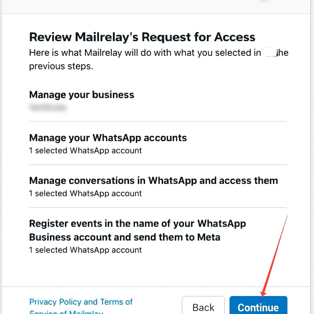Click the Business account and send them to Meta line
Image resolution: width=314 pixels, height=314 pixels.
(124, 237)
